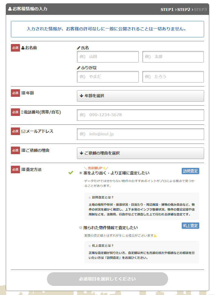Click the pencil icon next to 氏名
The width and height of the screenshot is (215, 295).
click(x=79, y=48)
